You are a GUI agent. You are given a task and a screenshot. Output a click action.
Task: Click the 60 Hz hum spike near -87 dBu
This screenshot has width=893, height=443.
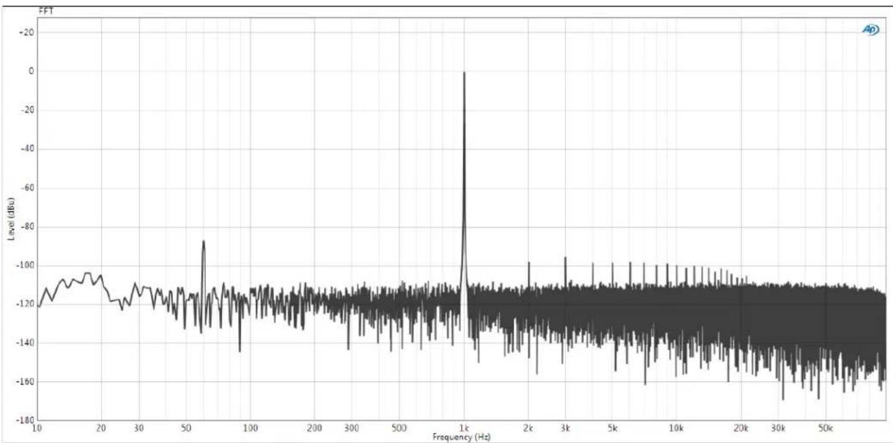click(203, 241)
